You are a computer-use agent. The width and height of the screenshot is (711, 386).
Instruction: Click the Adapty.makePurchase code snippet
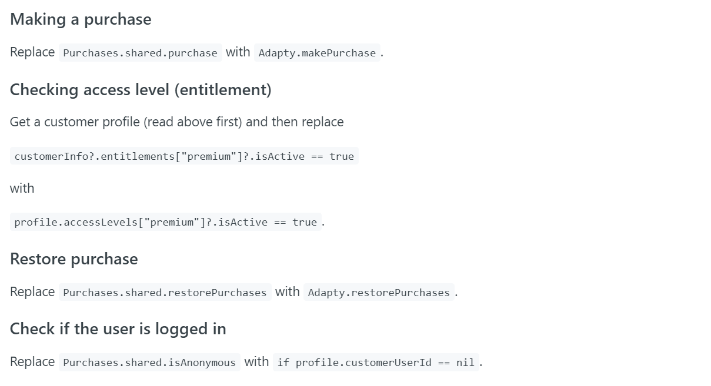[x=317, y=53]
